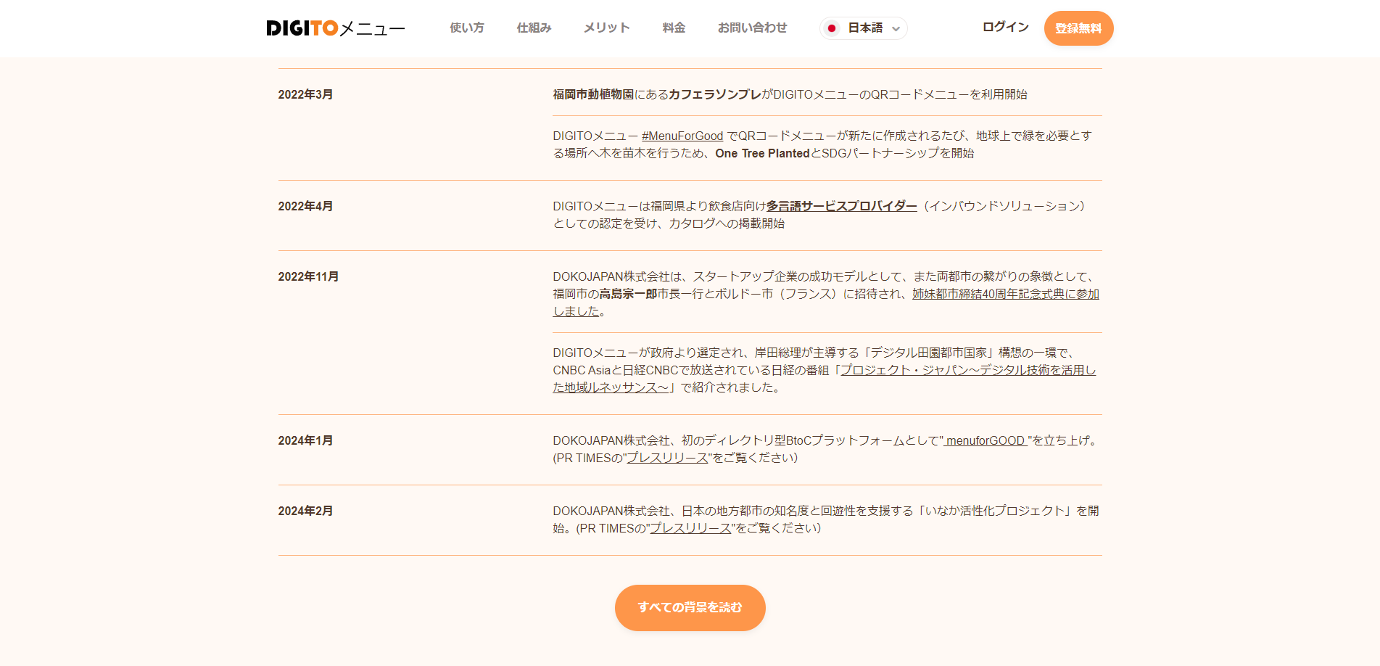
Task: Open the お問い合わせ contact page
Action: click(x=753, y=28)
